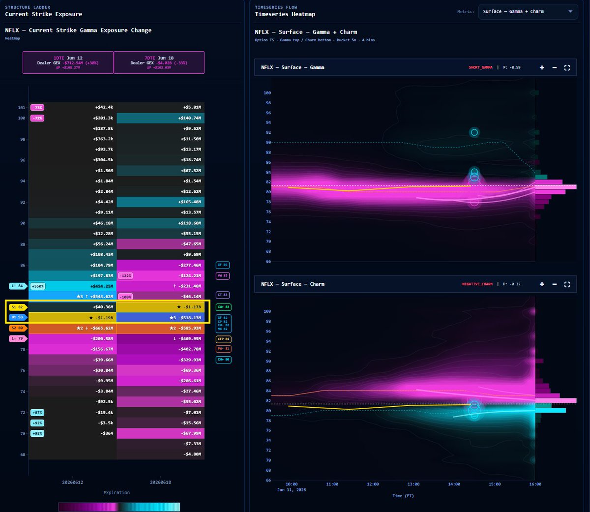Select the 1DTE Jun 12 expiration card
This screenshot has width=590, height=512.
(x=68, y=62)
